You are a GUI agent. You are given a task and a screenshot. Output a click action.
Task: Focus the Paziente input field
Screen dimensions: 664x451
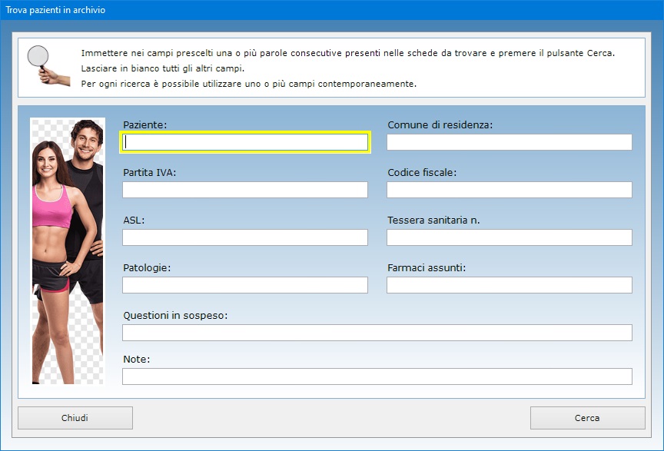[x=246, y=142]
